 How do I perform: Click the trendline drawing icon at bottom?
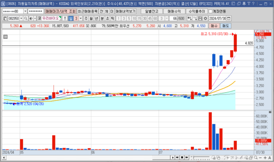click(x=242, y=158)
